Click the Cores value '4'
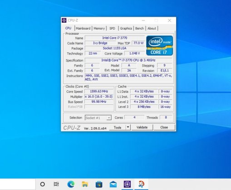Viewport: 231px width, 190px height. (x=134, y=117)
